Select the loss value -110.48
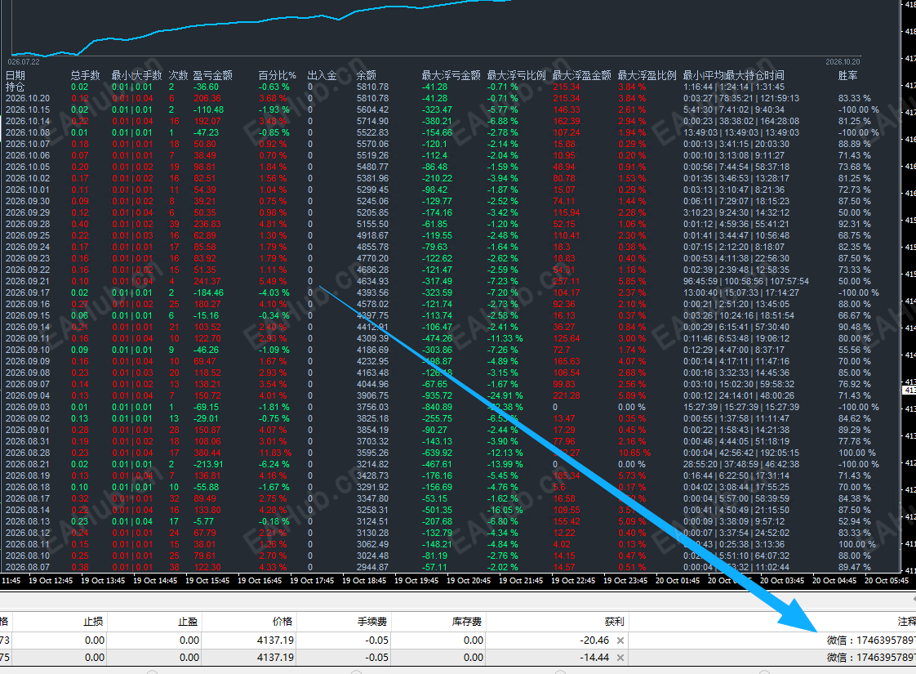The height and width of the screenshot is (674, 916). 208,110
